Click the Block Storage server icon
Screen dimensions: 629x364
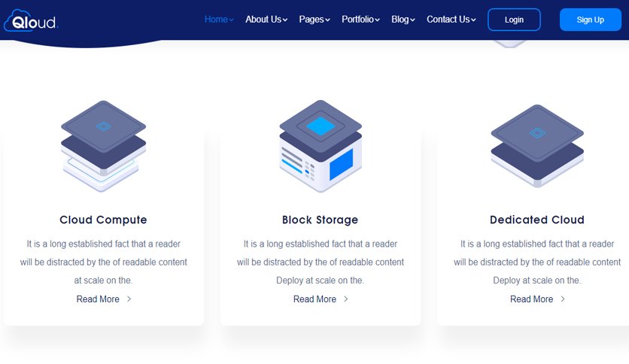click(x=321, y=147)
